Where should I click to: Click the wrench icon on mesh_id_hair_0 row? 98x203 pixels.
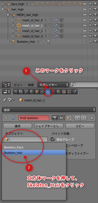coord(56,20)
